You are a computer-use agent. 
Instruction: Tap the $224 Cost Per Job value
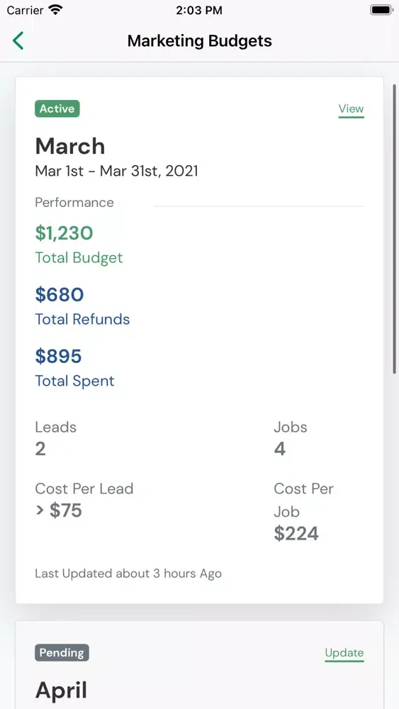coord(296,534)
